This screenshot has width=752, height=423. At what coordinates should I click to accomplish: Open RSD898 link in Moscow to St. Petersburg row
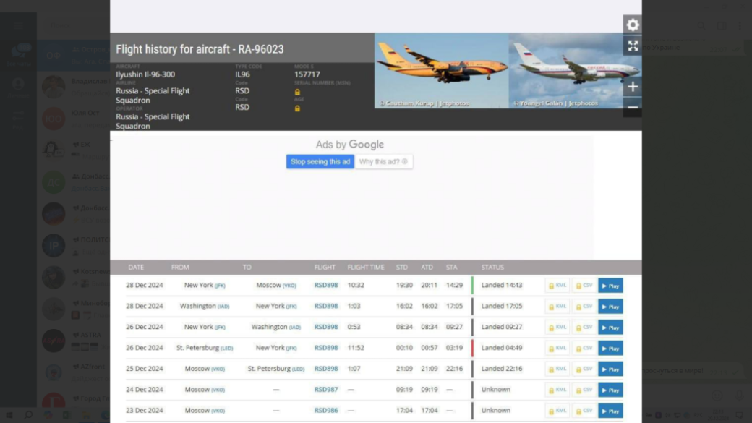point(326,368)
